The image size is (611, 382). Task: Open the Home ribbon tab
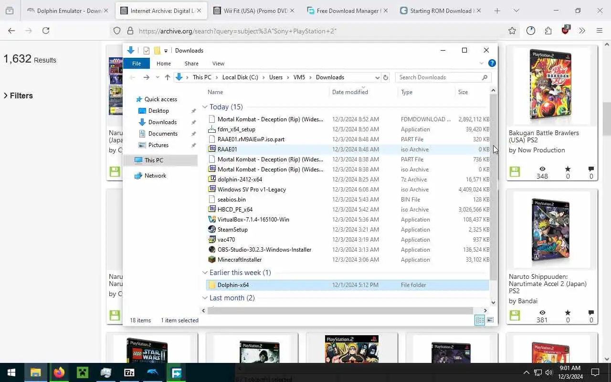pyautogui.click(x=164, y=64)
